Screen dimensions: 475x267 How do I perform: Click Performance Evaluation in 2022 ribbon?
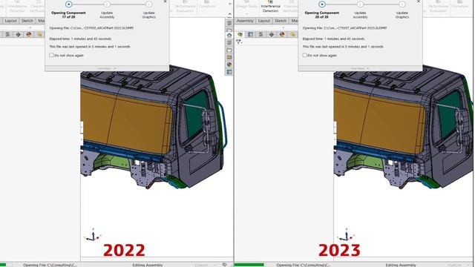185,7
